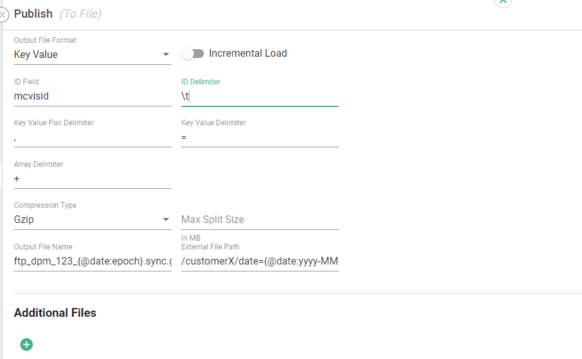Focus the ID Delimiter text field
The height and width of the screenshot is (359, 582).
tap(259, 96)
